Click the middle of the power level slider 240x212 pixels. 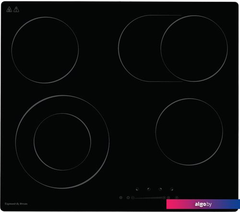[148, 198]
